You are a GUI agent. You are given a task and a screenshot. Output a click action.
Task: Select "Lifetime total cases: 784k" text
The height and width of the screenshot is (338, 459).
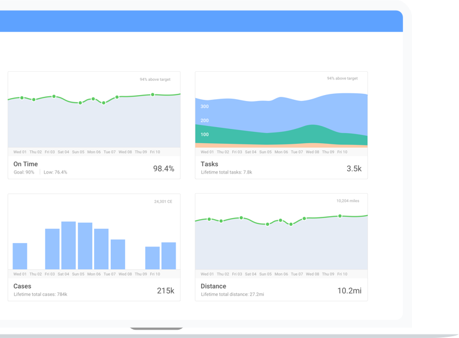point(40,295)
